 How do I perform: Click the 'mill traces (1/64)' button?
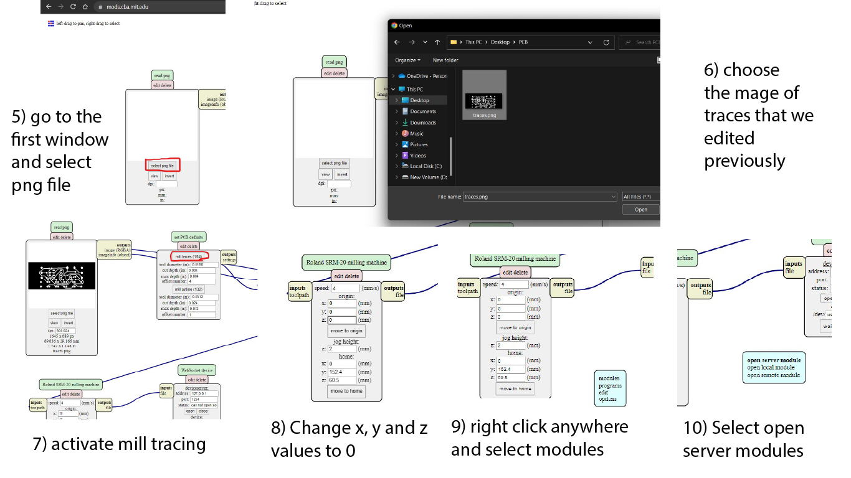[x=189, y=256]
